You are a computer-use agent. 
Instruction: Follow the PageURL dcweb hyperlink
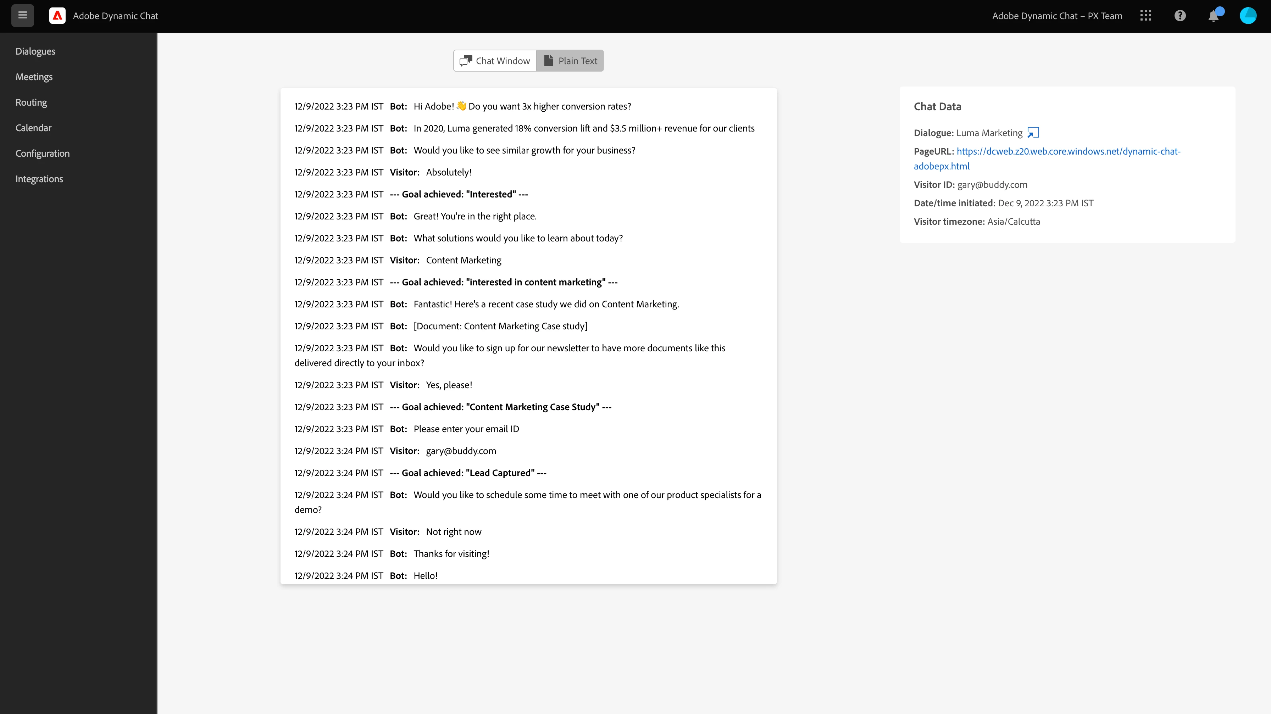point(1068,151)
